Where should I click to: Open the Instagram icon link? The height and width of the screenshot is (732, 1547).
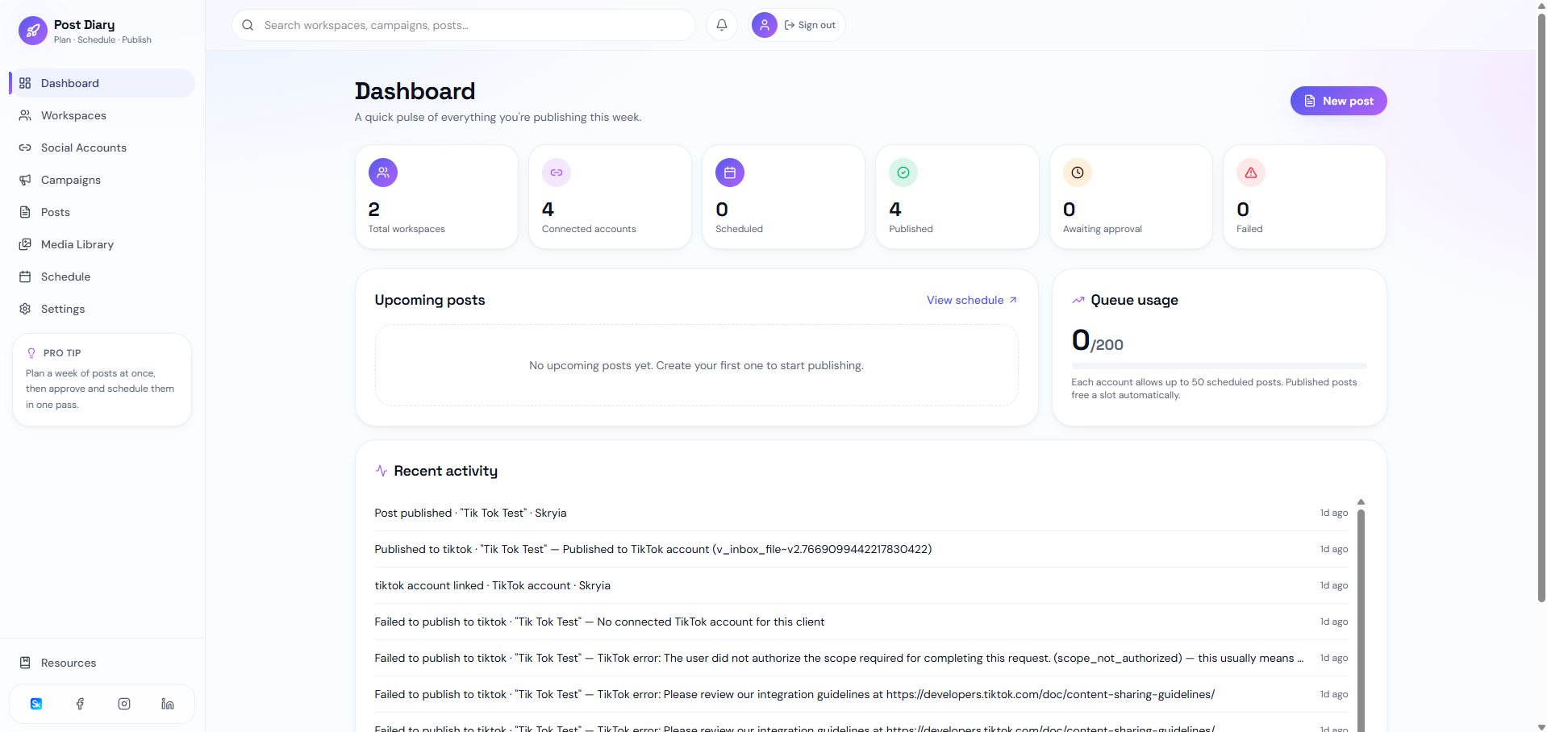click(124, 704)
